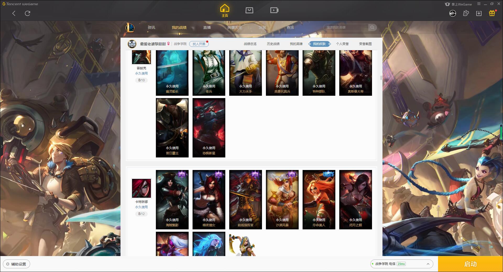Click the orange 启动 launch button
The image size is (503, 272).
[470, 264]
